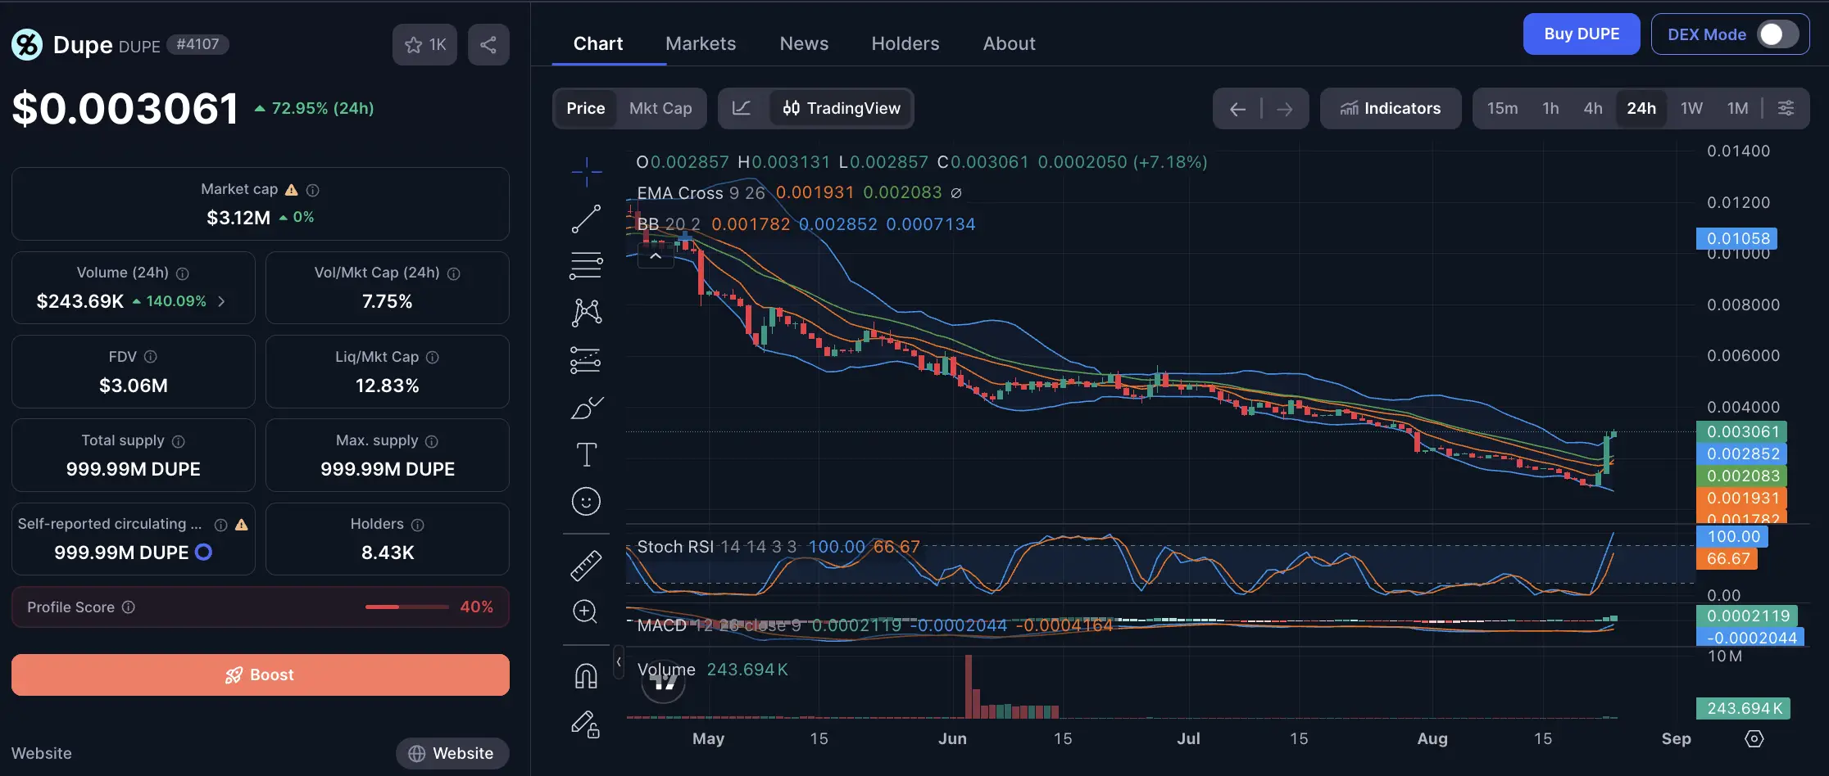Switch chart to Price view
Image resolution: width=1829 pixels, height=776 pixels.
(x=586, y=108)
